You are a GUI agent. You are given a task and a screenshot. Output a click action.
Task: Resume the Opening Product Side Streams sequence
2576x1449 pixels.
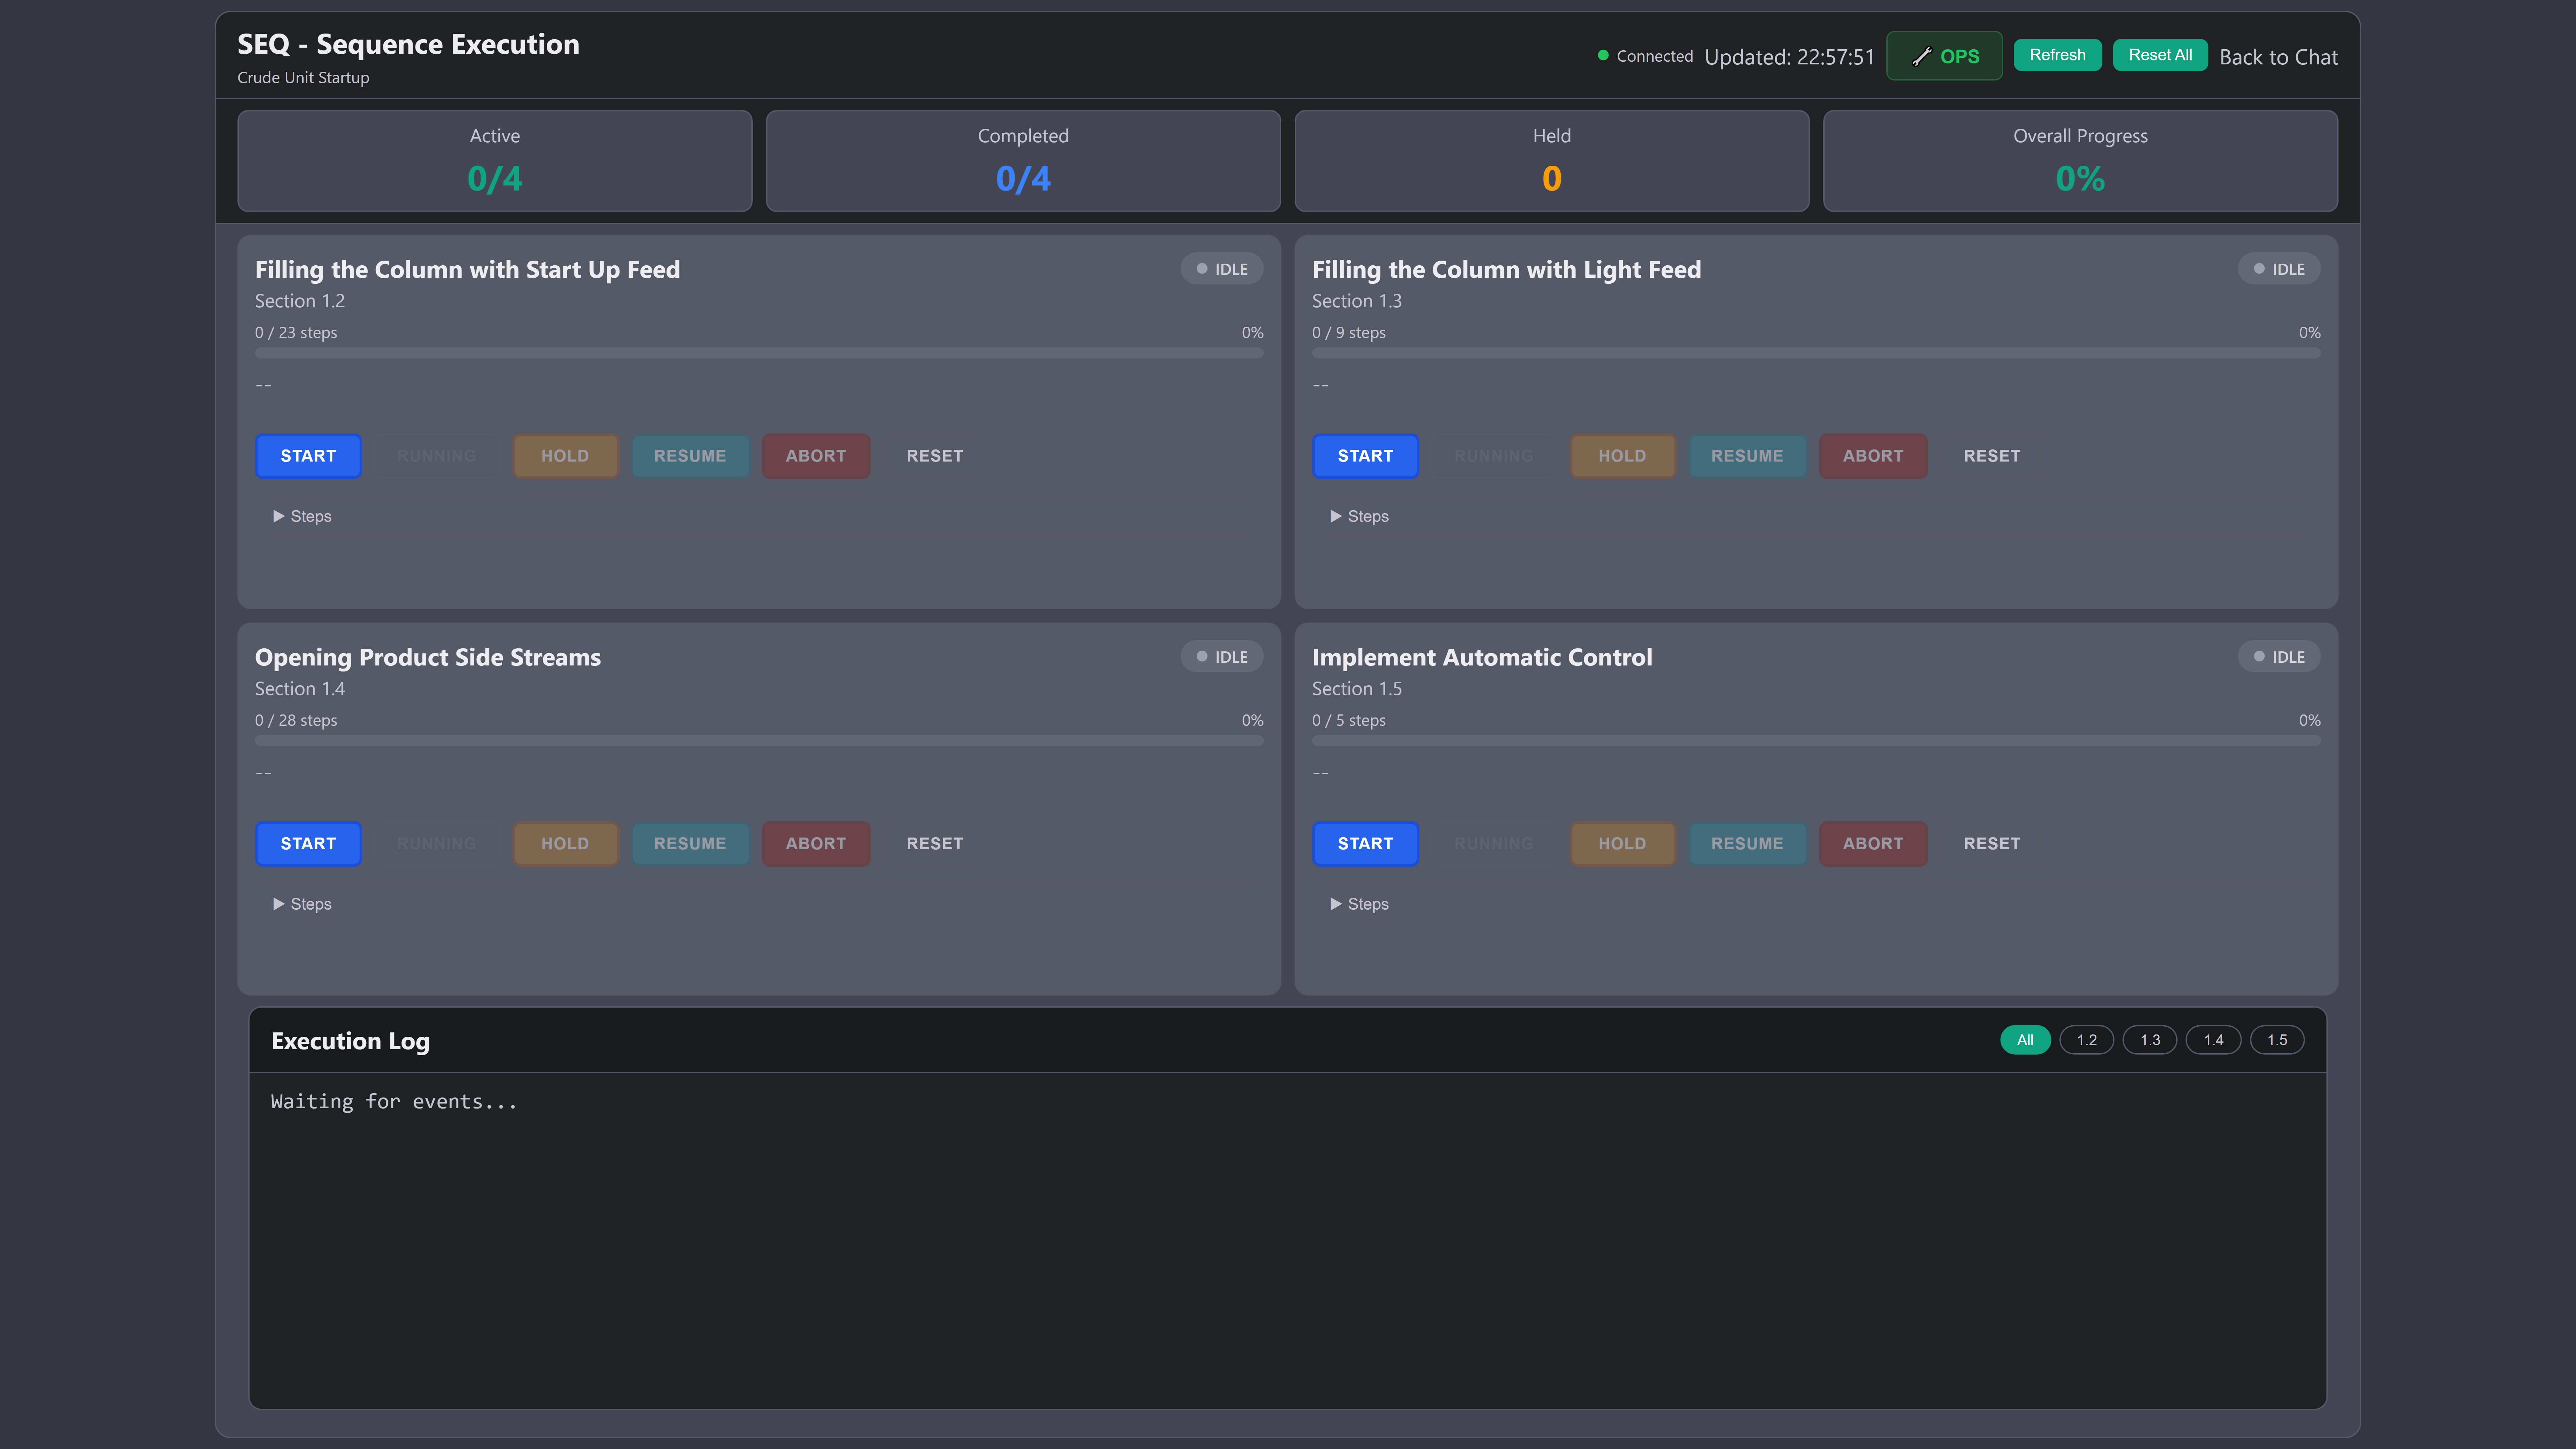click(690, 844)
